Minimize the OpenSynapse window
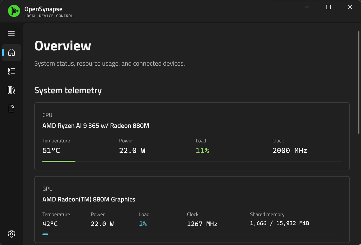 [x=307, y=7]
